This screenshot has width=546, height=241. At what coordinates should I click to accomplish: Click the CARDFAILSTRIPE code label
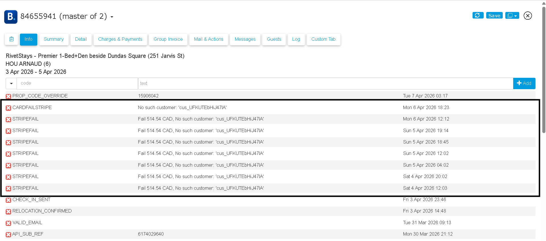coord(32,108)
